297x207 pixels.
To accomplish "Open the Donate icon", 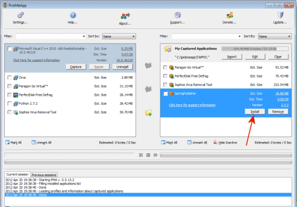I will coord(230,15).
